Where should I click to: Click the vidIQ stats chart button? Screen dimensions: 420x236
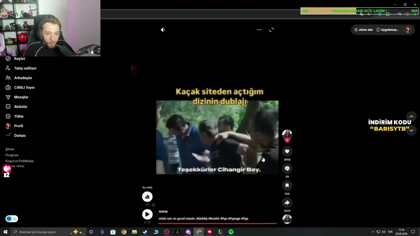pos(147,197)
